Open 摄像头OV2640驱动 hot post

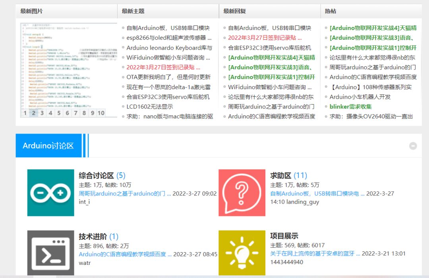point(371,117)
